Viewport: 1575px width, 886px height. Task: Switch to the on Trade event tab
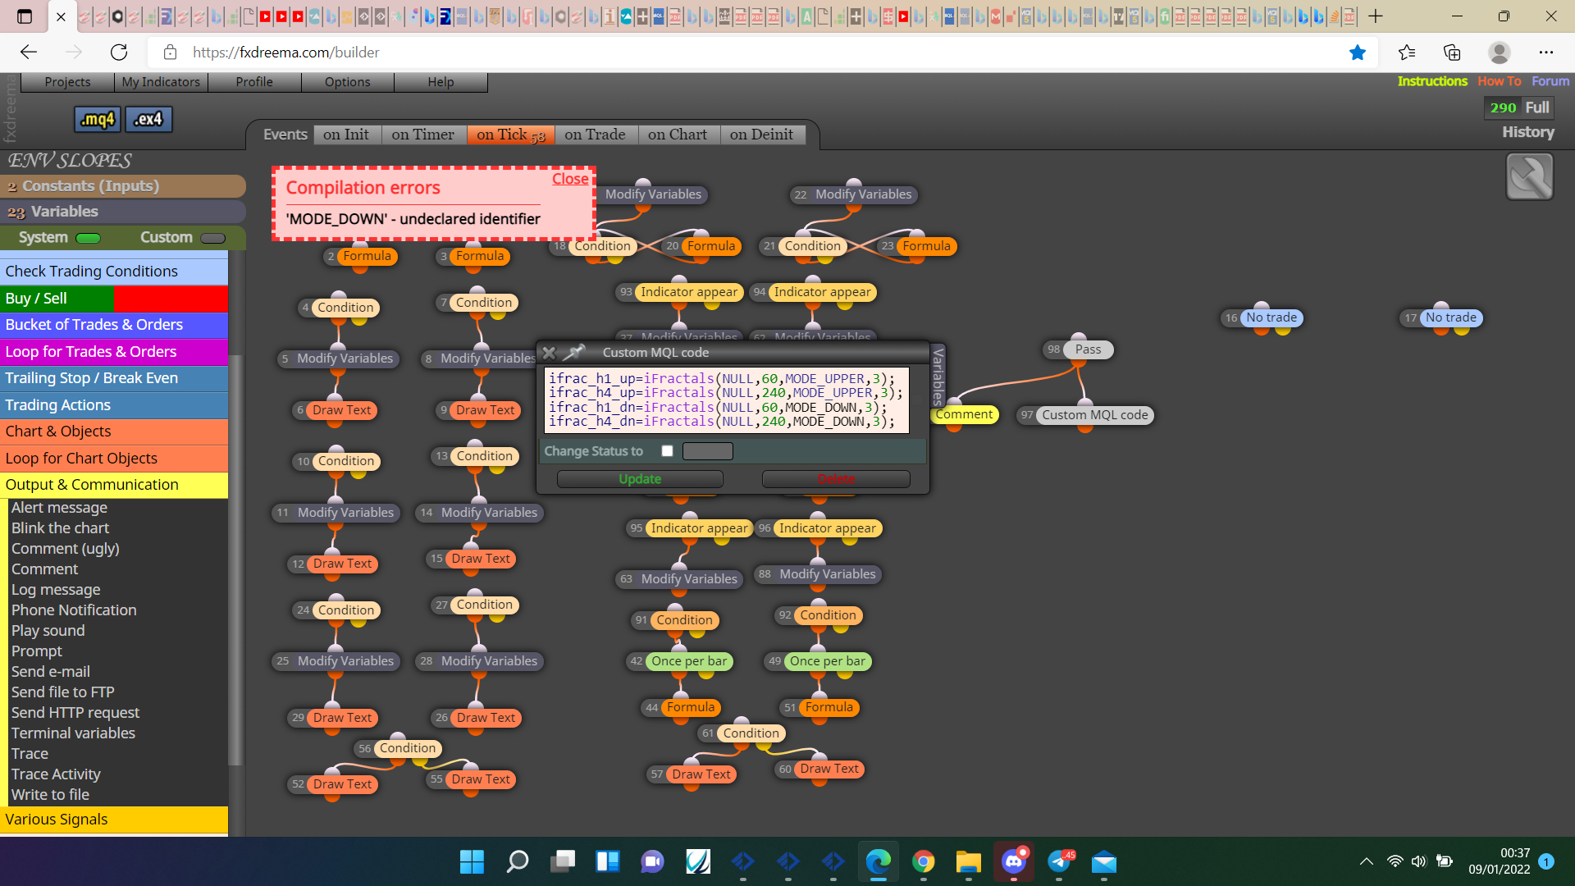pos(596,135)
